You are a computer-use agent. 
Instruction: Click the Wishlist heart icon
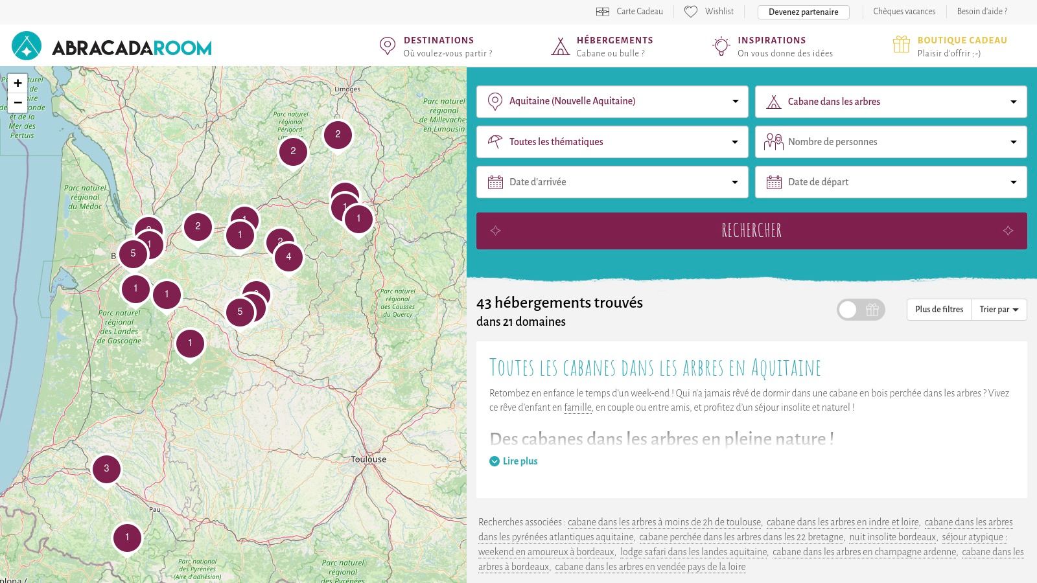click(x=691, y=12)
